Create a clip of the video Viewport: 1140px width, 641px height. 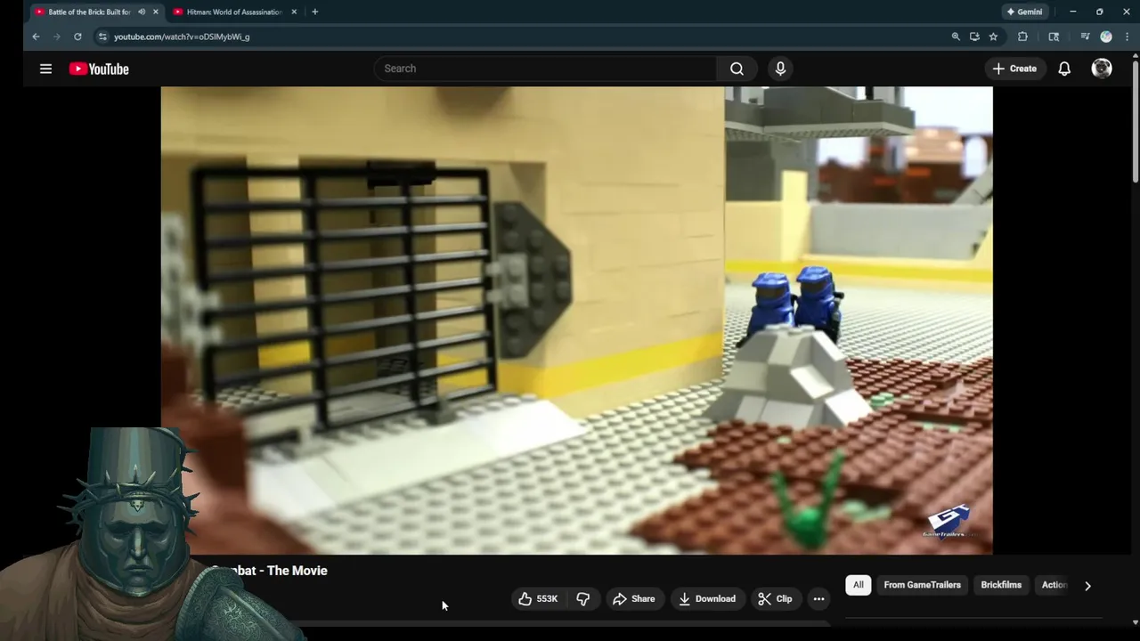[775, 599]
